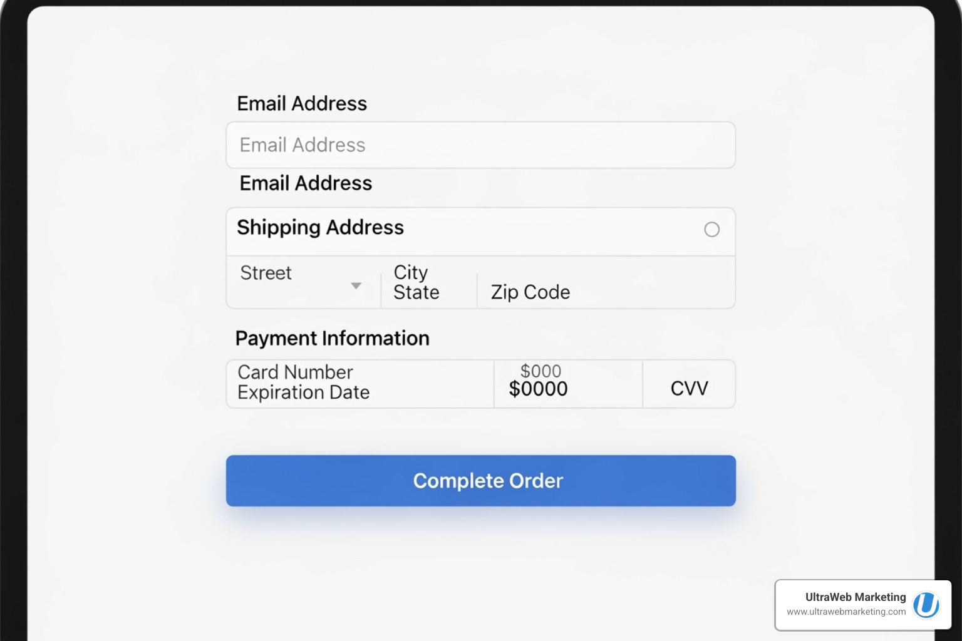Click the Complete Order button

[x=480, y=481]
